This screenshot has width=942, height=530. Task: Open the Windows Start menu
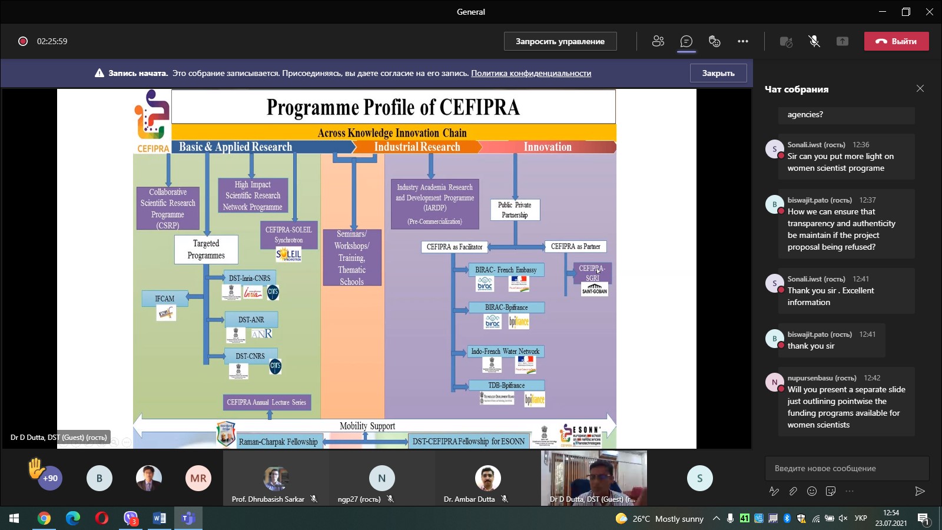14,518
